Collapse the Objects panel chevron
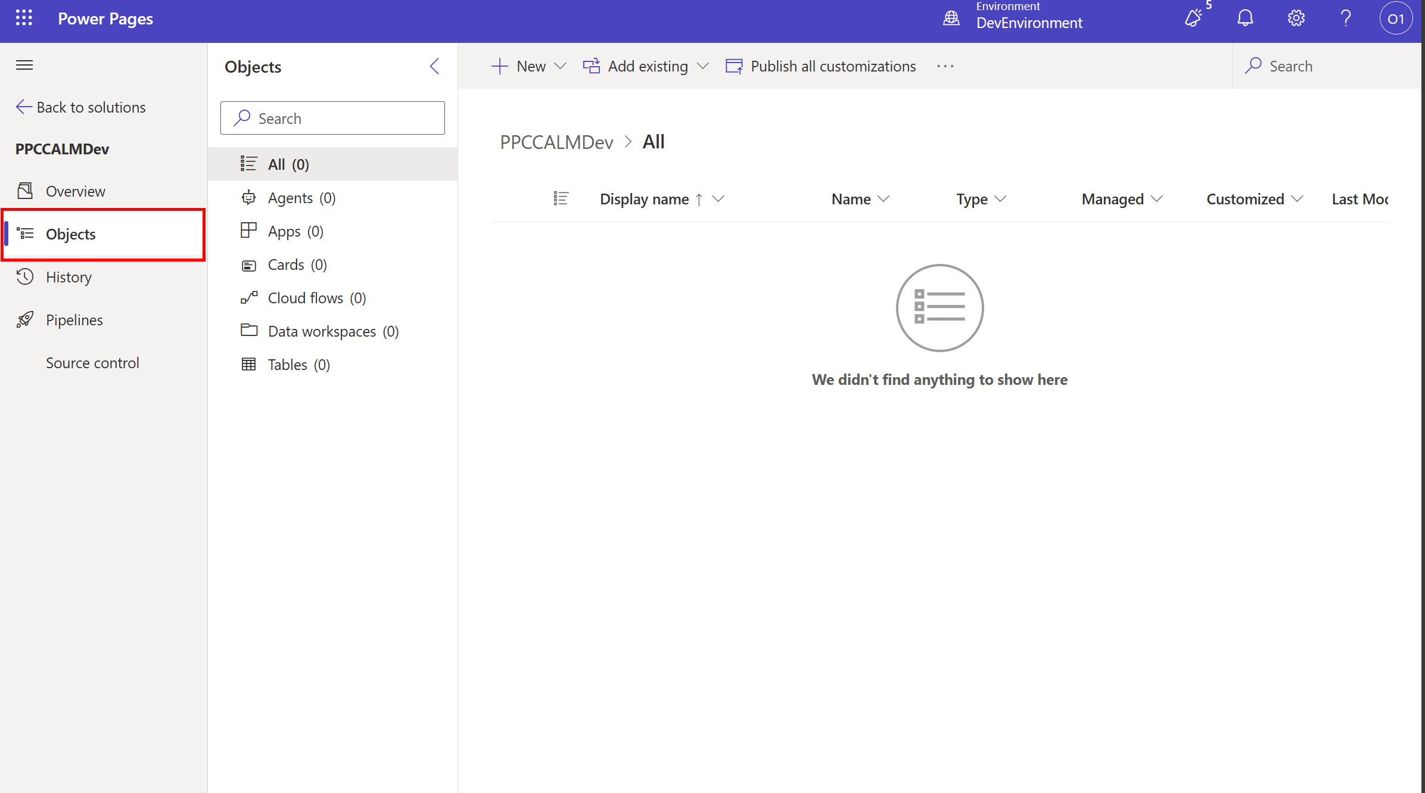Image resolution: width=1425 pixels, height=793 pixels. click(434, 66)
